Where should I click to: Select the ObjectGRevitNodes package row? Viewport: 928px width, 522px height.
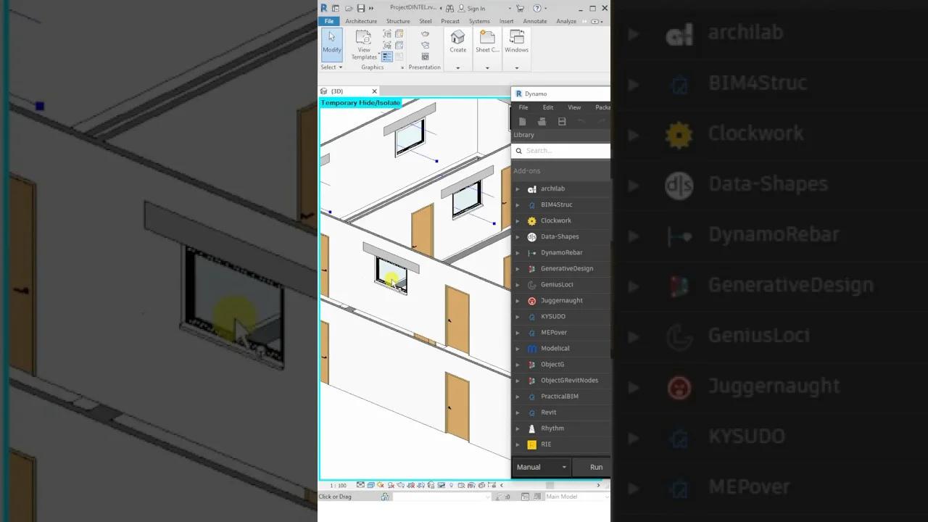point(561,380)
